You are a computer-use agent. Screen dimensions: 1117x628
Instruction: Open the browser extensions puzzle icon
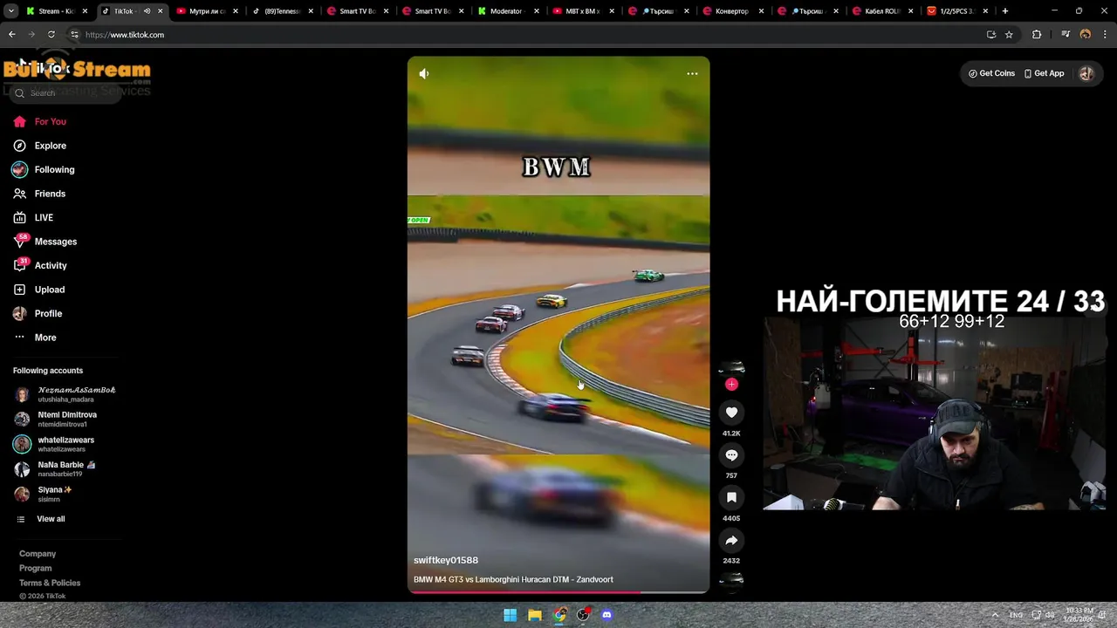point(1037,35)
